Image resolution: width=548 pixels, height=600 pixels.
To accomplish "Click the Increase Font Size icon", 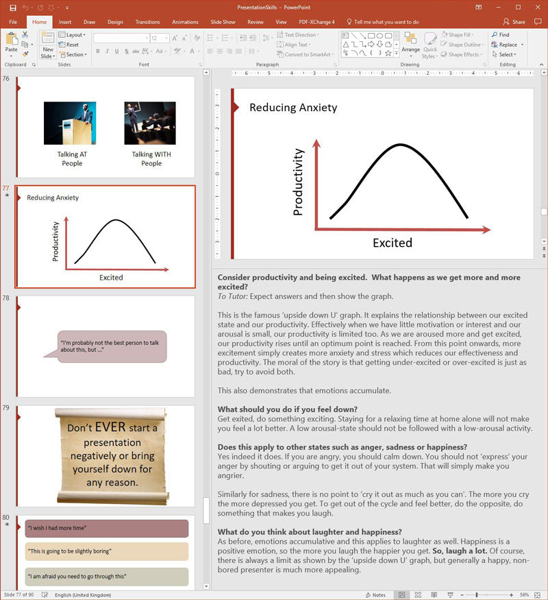I will pyautogui.click(x=175, y=38).
